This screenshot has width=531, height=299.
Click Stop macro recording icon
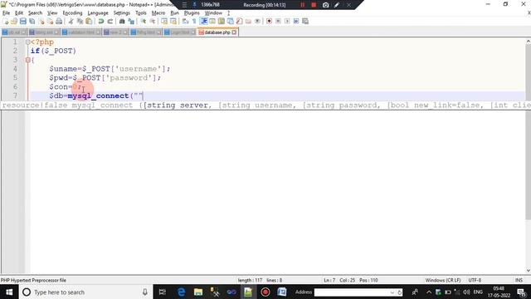pos(278,21)
